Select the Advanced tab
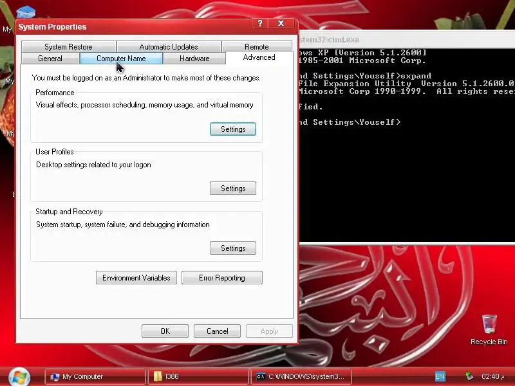The image size is (515, 386). click(x=259, y=57)
